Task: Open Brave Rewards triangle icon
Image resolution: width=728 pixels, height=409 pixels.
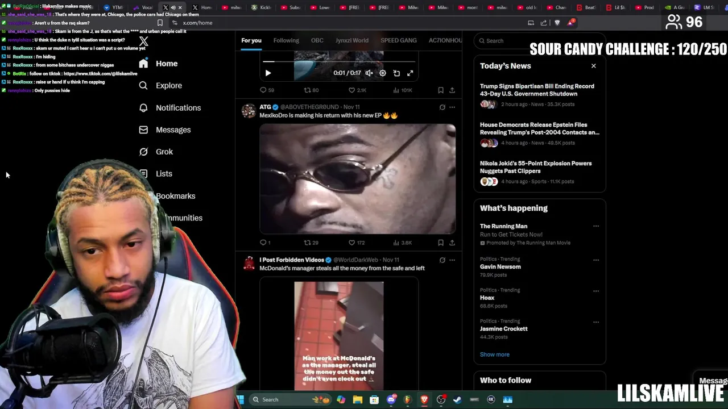Action: pyautogui.click(x=570, y=23)
